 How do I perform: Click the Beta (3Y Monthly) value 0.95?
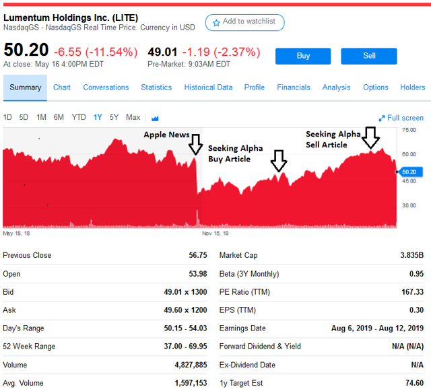click(x=416, y=274)
